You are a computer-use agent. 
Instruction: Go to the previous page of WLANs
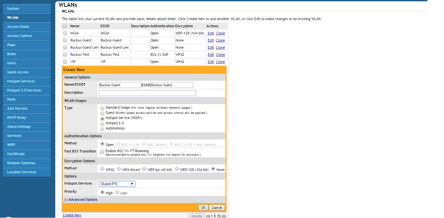tap(208, 216)
